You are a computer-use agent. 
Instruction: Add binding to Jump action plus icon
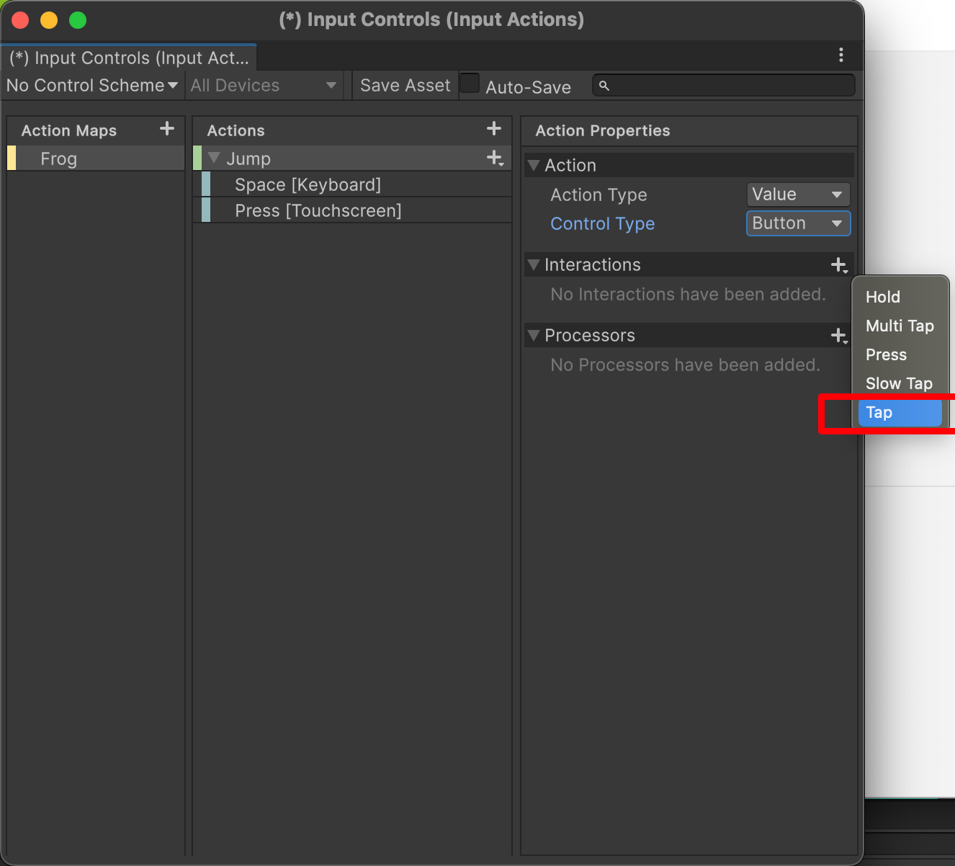[495, 158]
